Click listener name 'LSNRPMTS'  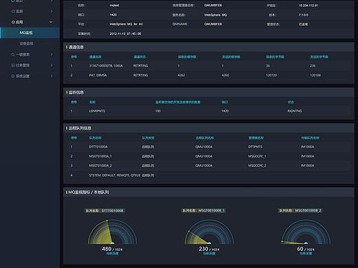(x=97, y=111)
